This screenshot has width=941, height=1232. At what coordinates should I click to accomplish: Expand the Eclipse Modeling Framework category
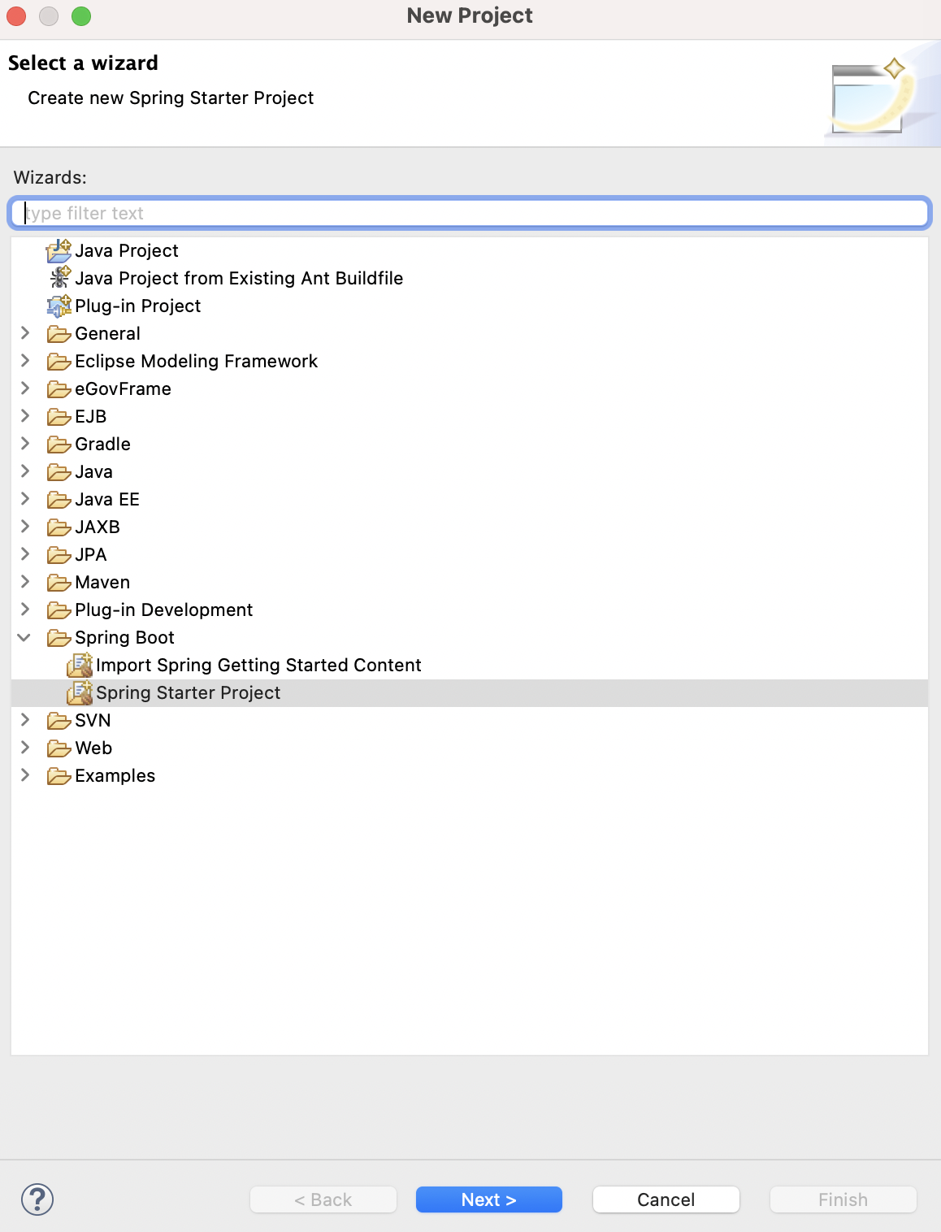25,361
